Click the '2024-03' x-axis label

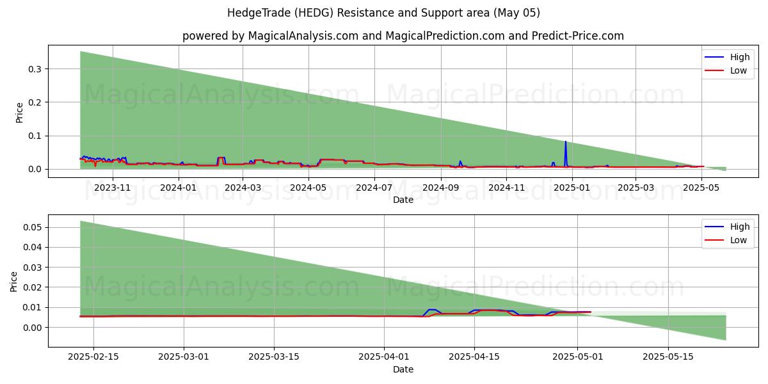coord(243,188)
